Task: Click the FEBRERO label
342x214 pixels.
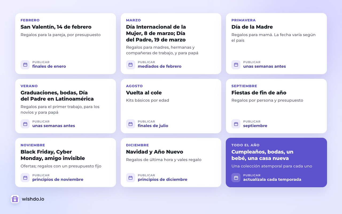Action: (30, 20)
